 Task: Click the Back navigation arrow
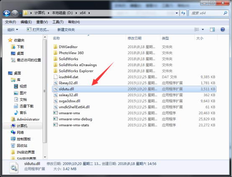(7, 13)
